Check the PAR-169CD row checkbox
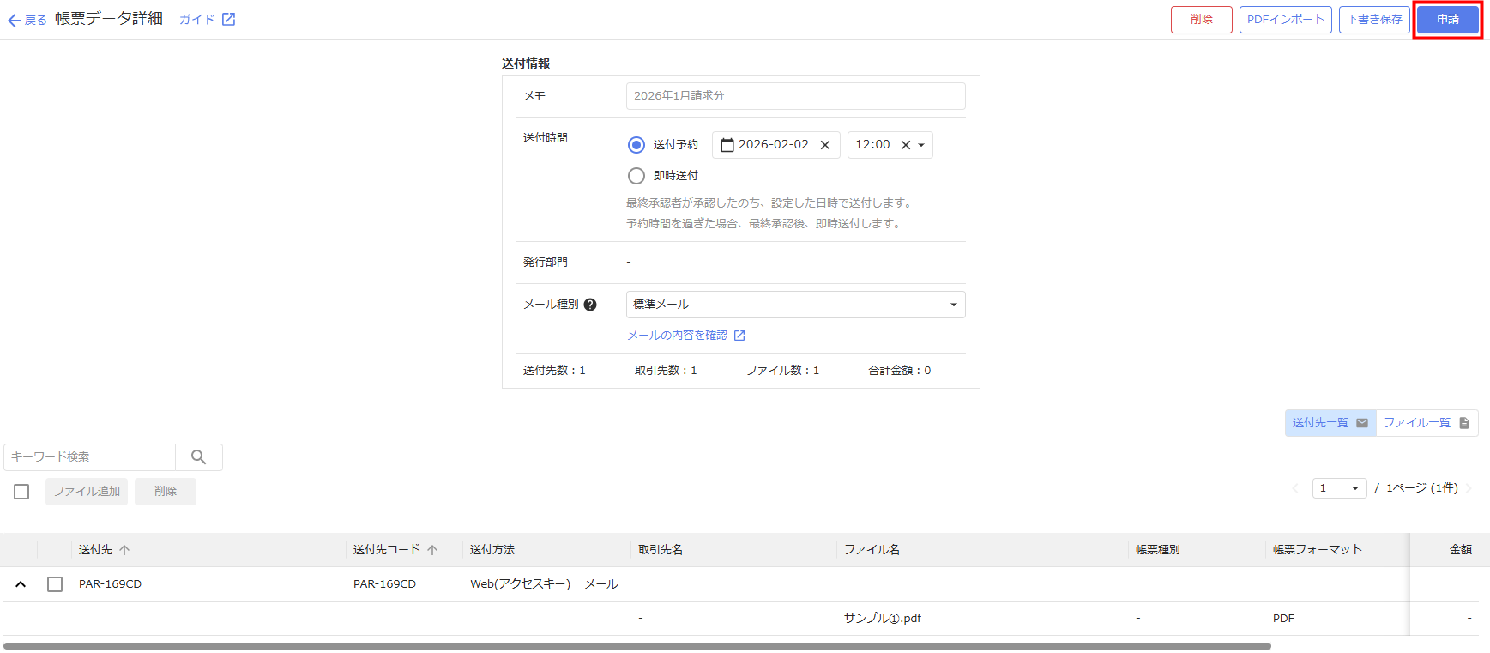This screenshot has width=1490, height=653. click(55, 584)
